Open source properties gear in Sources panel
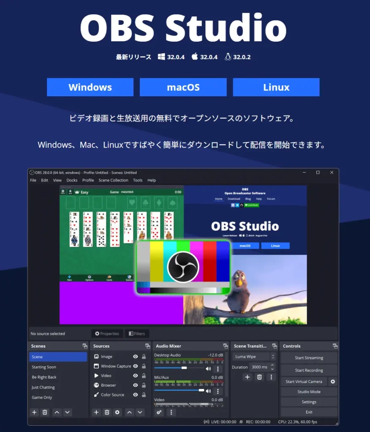370x432 pixels. pos(117,412)
